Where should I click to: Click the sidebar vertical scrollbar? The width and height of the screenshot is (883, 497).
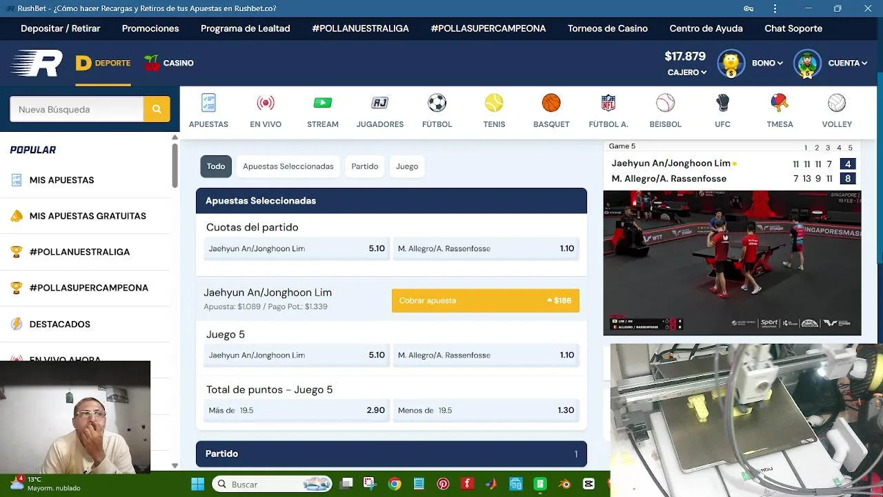point(175,164)
